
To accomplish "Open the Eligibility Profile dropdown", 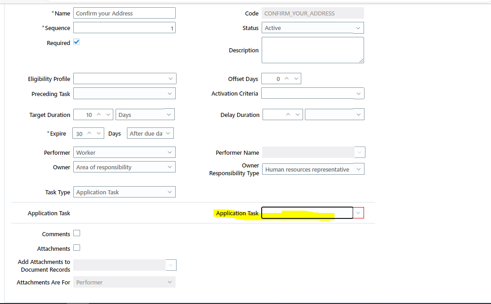I will click(x=125, y=79).
